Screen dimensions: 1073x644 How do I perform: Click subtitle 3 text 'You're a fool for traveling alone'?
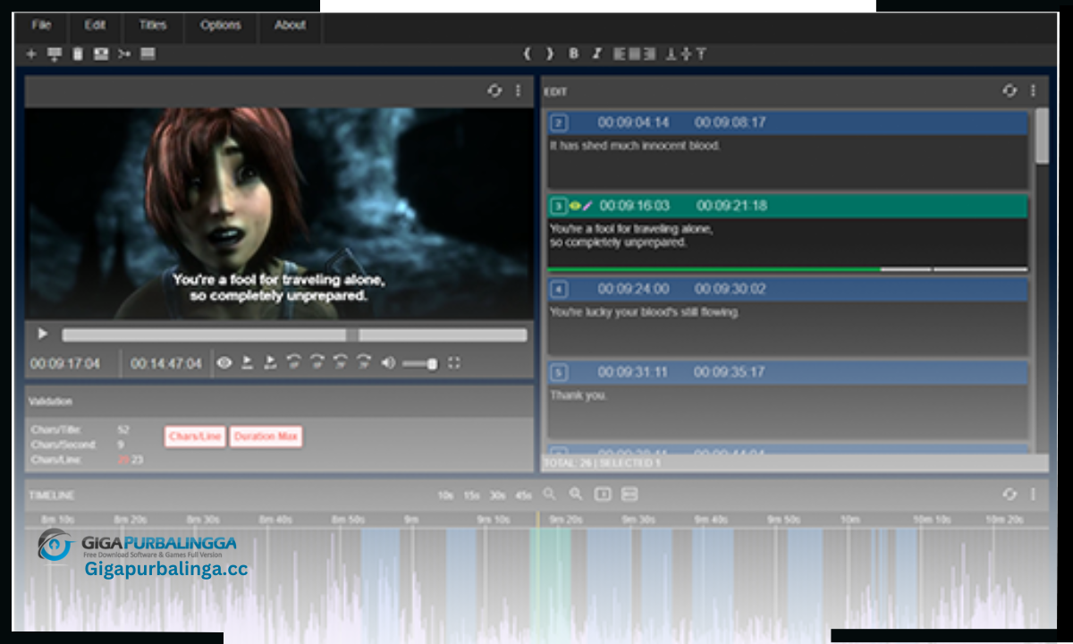(x=631, y=229)
